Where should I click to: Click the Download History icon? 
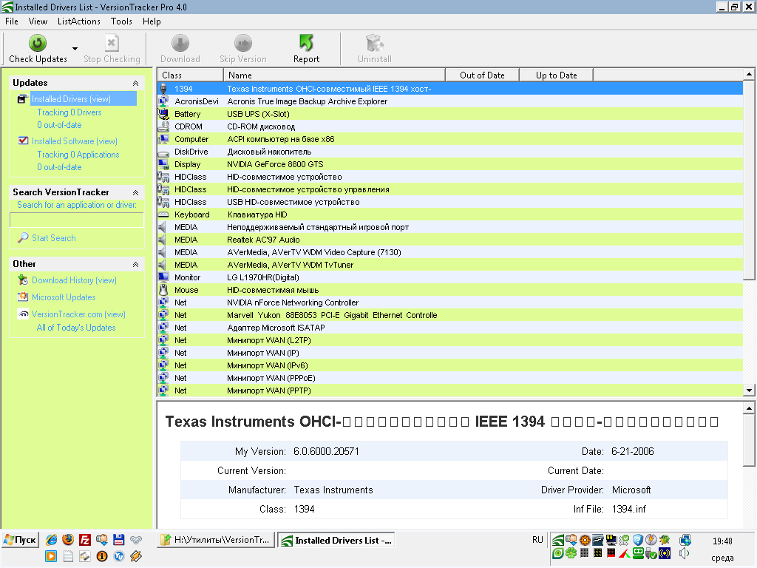[23, 280]
